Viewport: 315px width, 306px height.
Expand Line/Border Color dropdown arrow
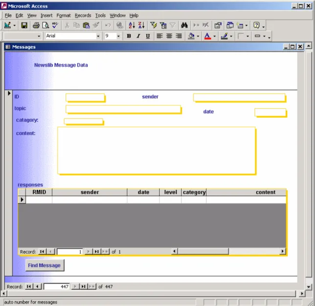[231, 36]
